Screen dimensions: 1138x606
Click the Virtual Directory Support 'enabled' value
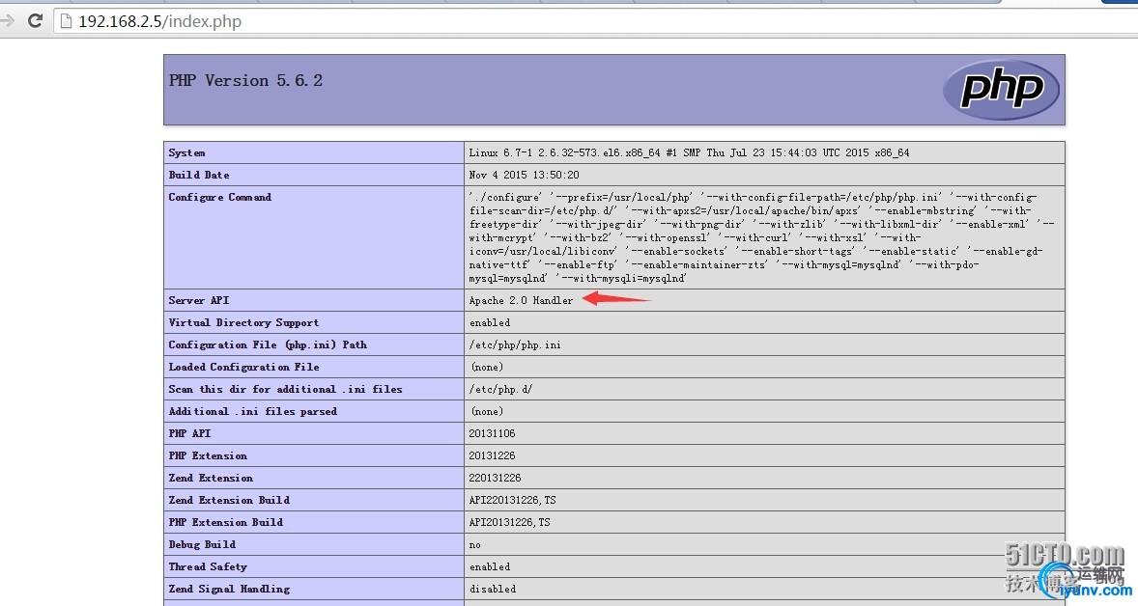(x=490, y=322)
